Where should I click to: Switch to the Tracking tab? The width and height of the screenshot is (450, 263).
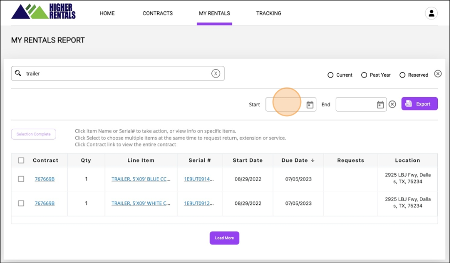click(268, 13)
